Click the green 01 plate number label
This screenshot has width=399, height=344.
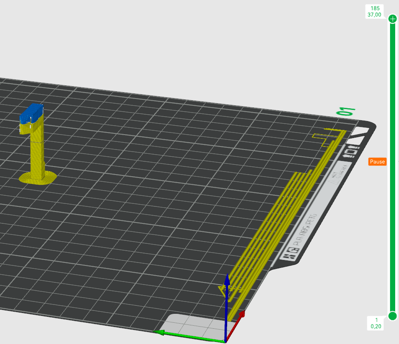pyautogui.click(x=346, y=111)
